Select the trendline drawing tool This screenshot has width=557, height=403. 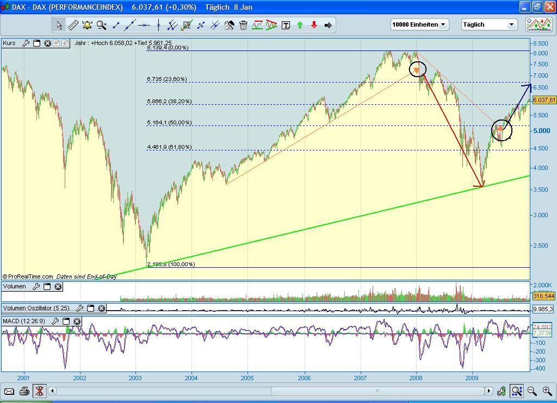[129, 24]
